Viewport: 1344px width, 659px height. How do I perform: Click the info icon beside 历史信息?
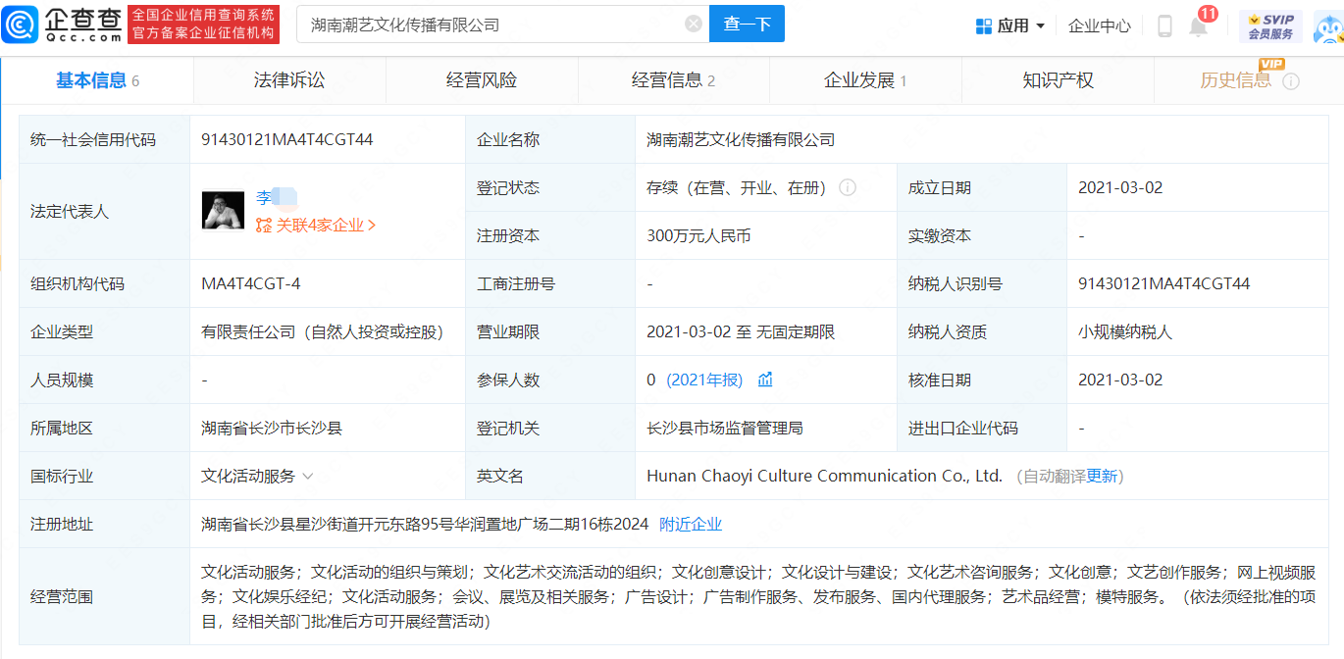click(x=1291, y=81)
